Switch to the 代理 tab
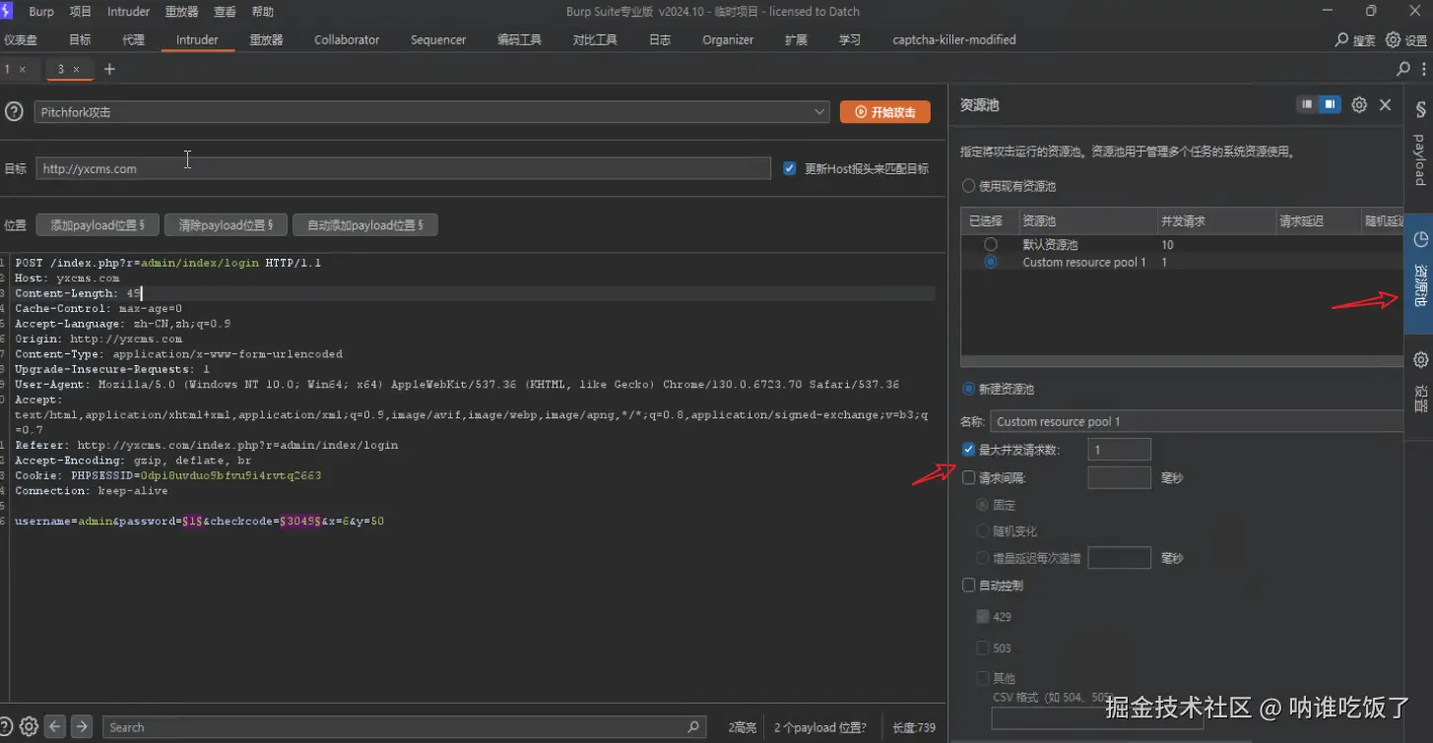Viewport: 1433px width, 743px height. [x=133, y=40]
